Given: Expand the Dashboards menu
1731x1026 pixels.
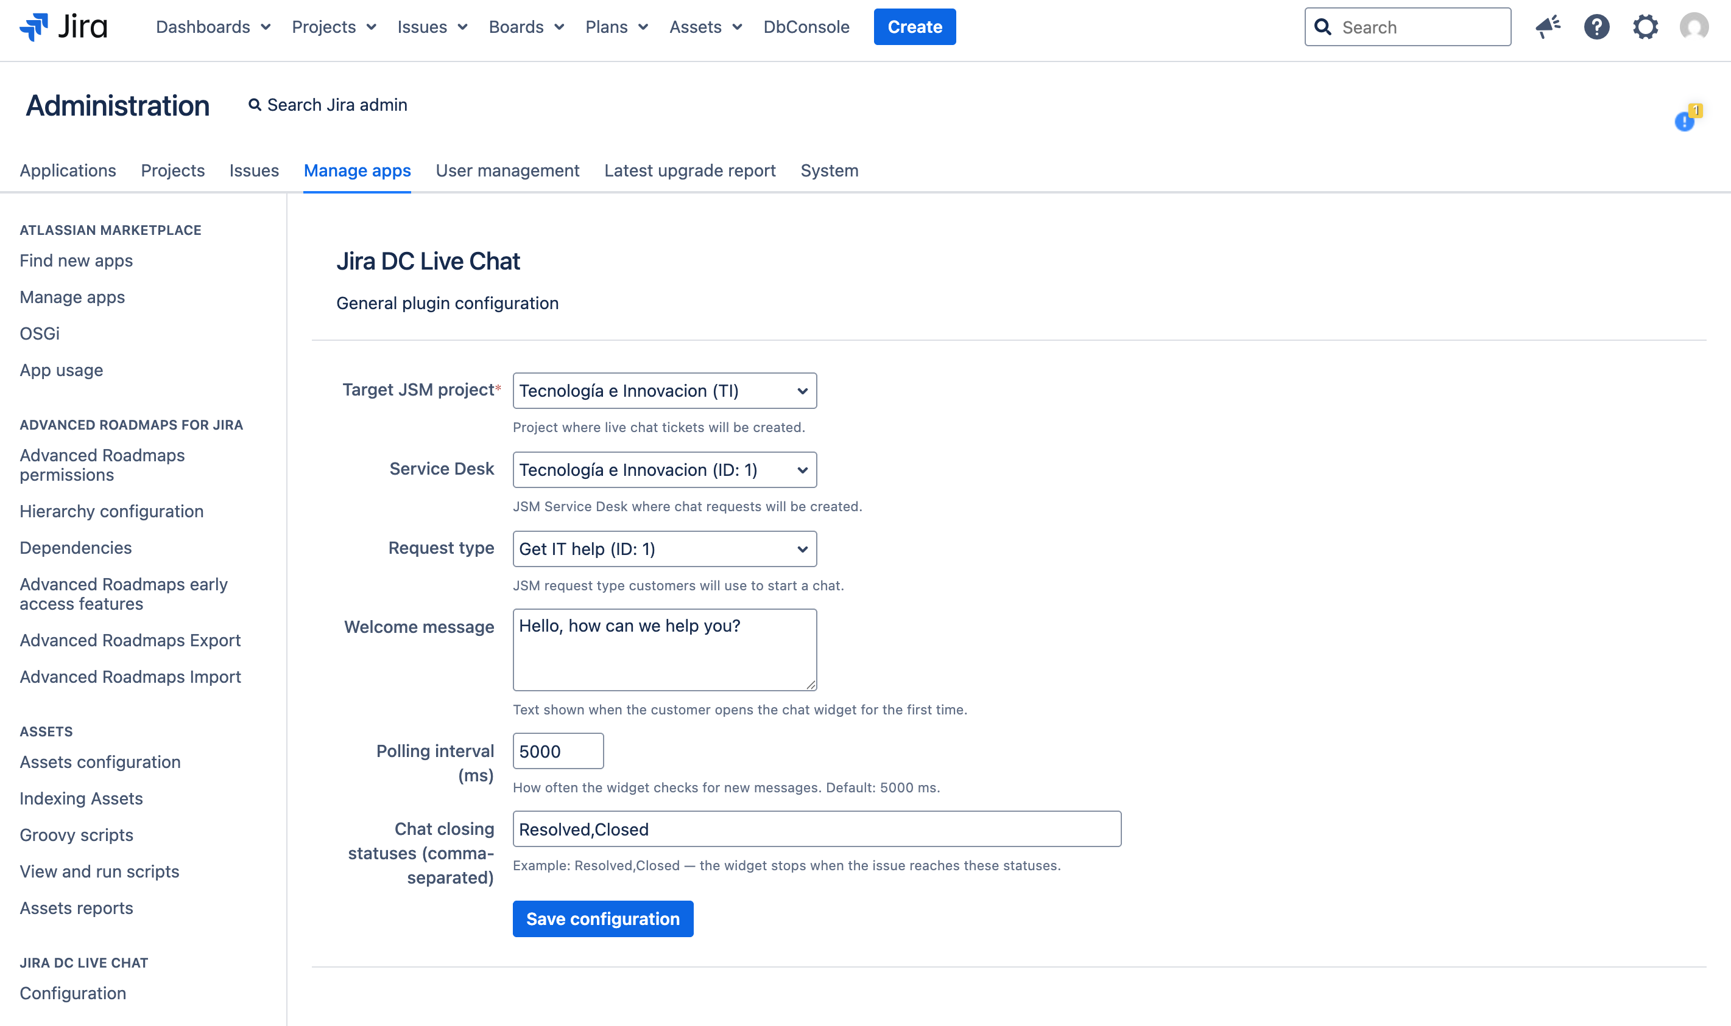Looking at the screenshot, I should pos(213,27).
